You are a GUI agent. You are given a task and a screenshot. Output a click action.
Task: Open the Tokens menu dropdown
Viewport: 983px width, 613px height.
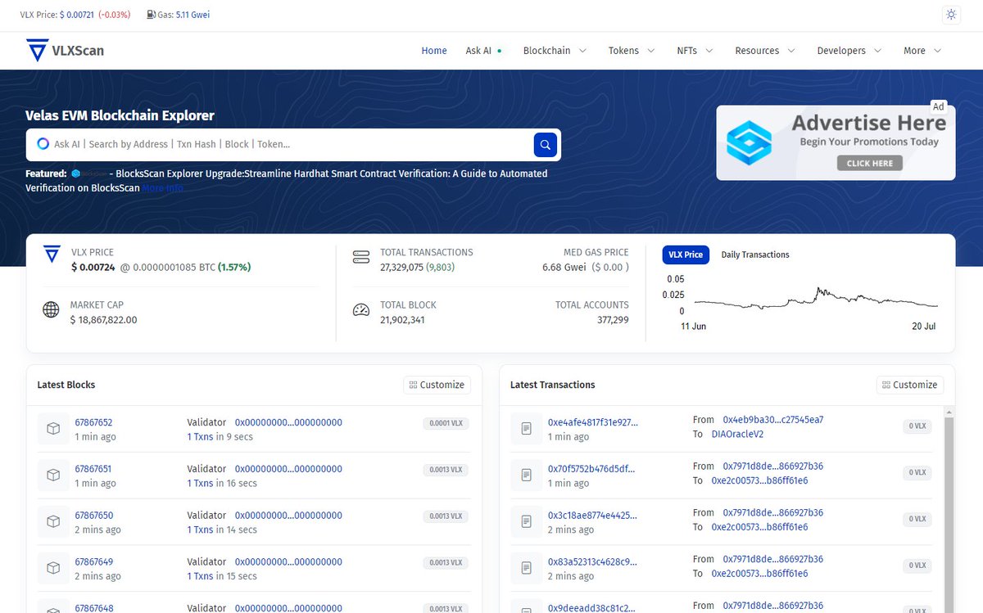click(x=632, y=51)
